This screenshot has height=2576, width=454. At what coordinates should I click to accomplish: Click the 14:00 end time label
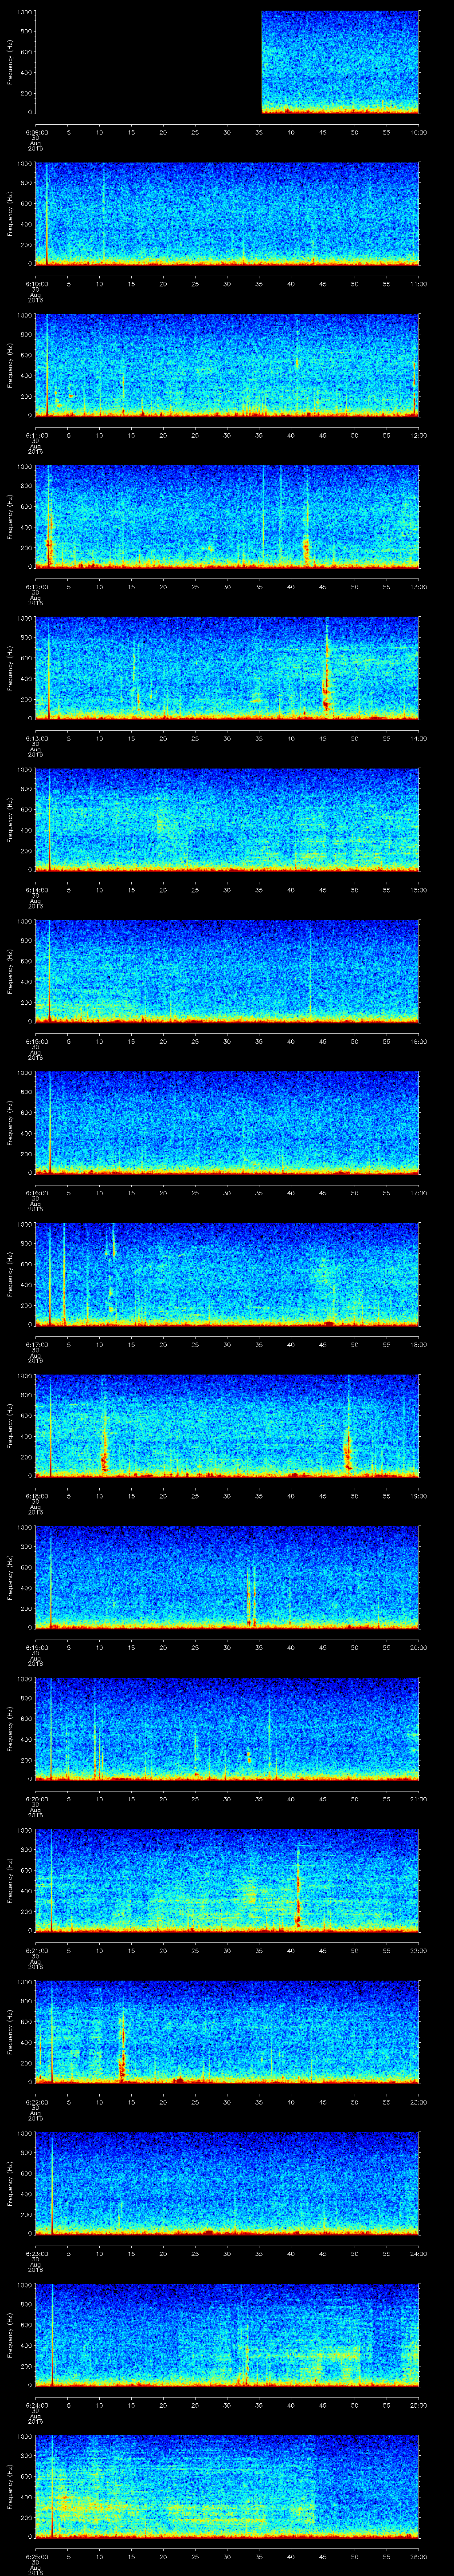click(x=419, y=739)
